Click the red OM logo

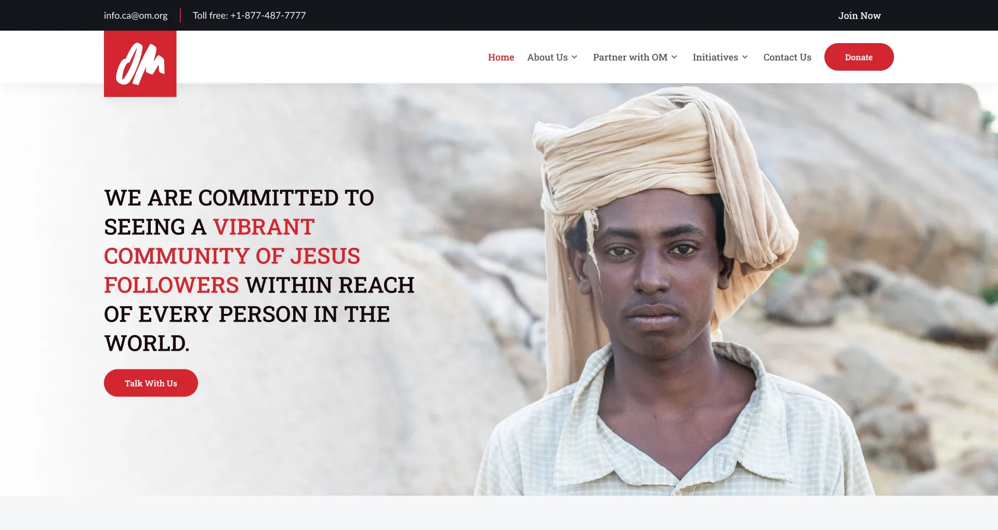pos(140,63)
